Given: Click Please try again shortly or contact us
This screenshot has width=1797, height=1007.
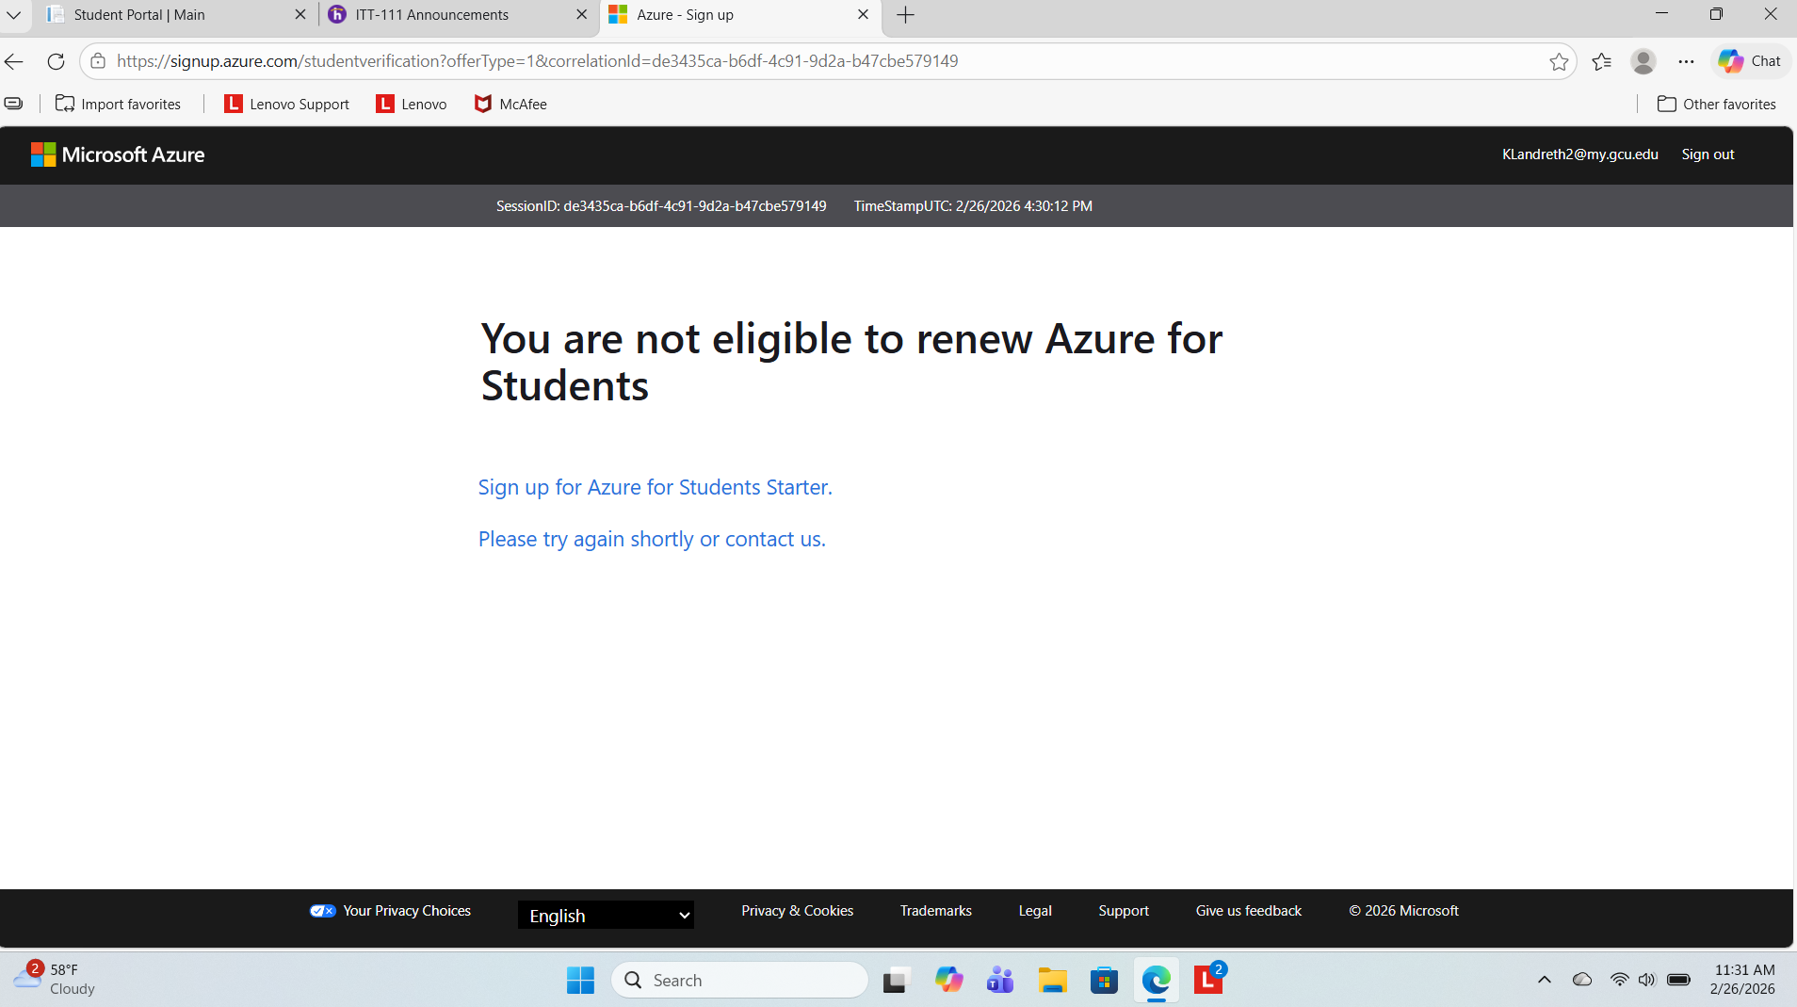Looking at the screenshot, I should 652,539.
